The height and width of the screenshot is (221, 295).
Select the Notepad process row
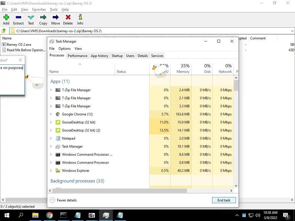[141, 138]
